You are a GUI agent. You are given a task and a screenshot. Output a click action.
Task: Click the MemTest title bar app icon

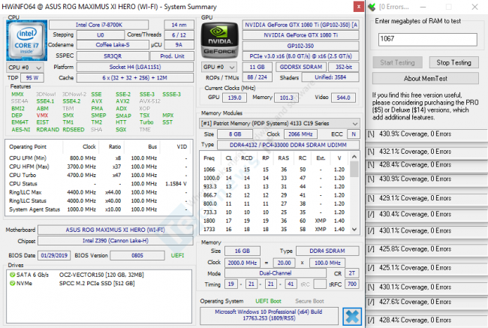click(372, 7)
